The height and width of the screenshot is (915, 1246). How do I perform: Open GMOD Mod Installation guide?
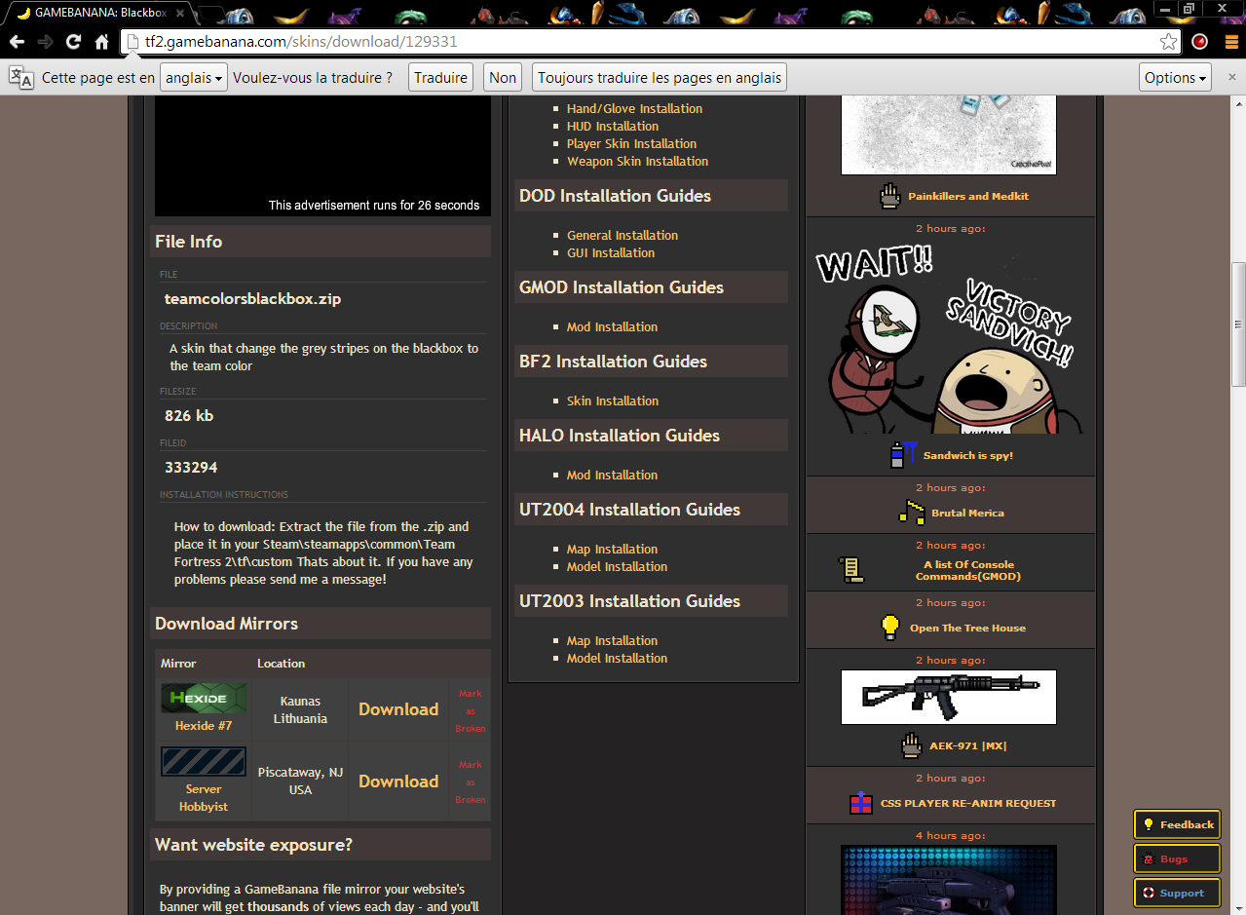tap(612, 326)
